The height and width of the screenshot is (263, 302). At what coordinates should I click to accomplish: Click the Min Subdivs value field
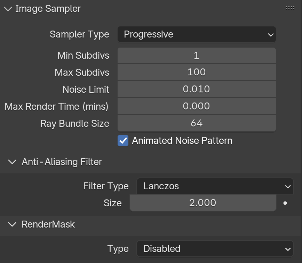[197, 56]
